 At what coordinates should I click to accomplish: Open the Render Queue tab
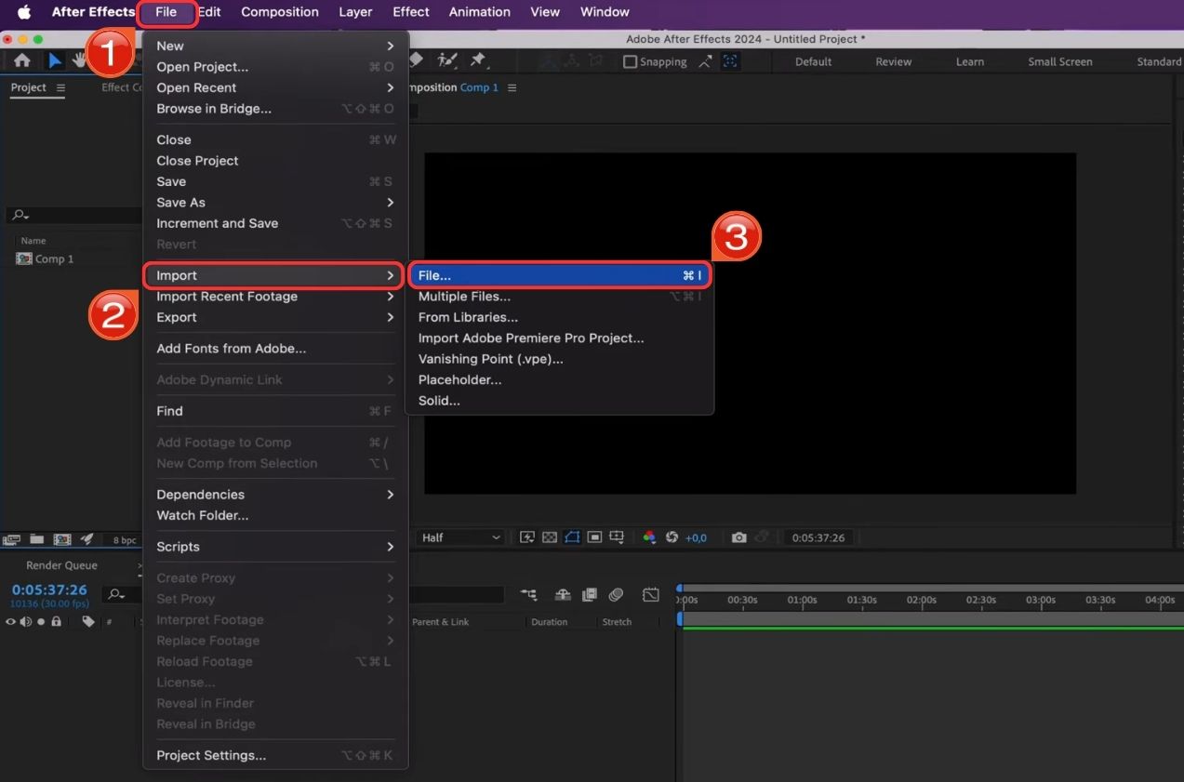tap(61, 564)
